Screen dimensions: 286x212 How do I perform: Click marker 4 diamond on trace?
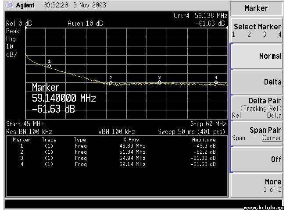coord(216,82)
